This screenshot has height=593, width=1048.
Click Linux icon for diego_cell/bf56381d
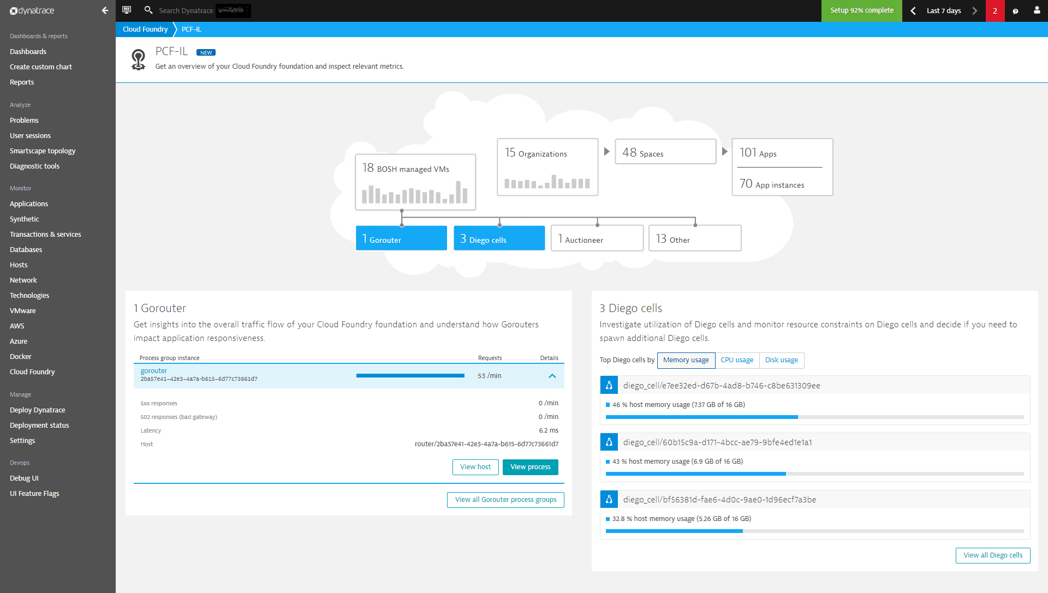(x=609, y=499)
